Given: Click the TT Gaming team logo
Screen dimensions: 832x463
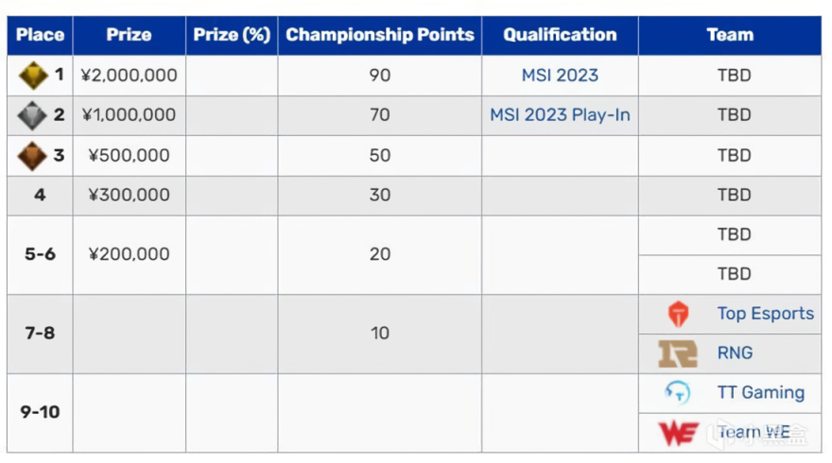Looking at the screenshot, I should 678,393.
